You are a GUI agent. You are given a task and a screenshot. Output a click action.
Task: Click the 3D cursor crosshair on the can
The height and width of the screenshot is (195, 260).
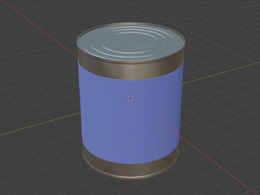tap(131, 99)
